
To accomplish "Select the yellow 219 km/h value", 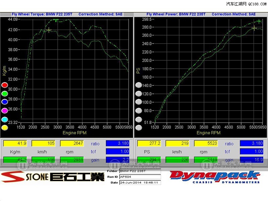I will (178, 143).
